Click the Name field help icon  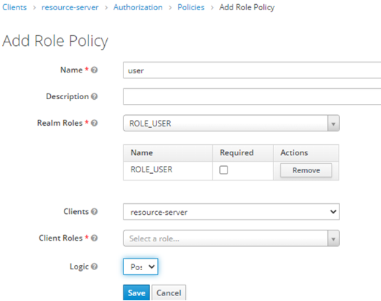click(x=94, y=70)
